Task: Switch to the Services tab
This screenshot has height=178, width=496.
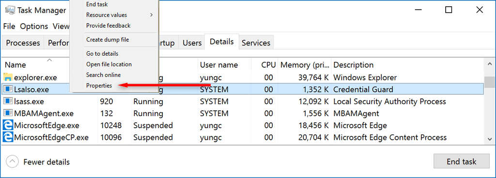Action: [256, 43]
